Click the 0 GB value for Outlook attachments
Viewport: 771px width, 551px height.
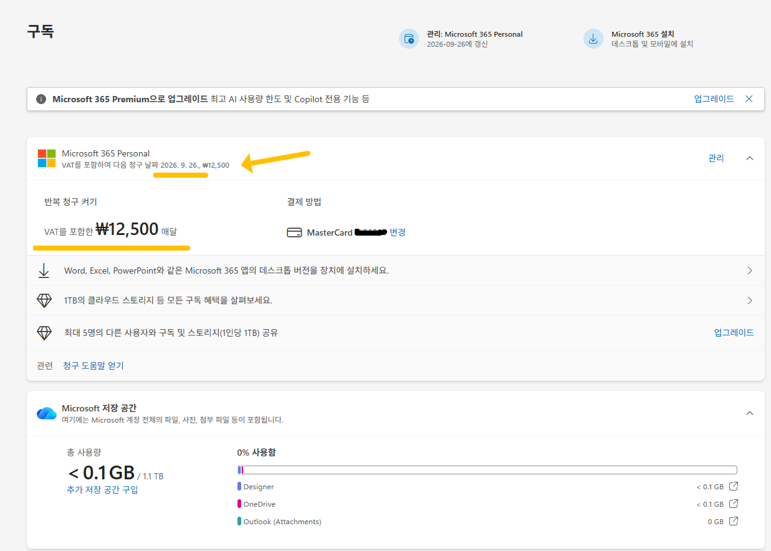coord(716,522)
